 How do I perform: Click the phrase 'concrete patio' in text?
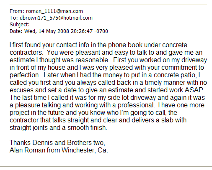tap(175, 75)
